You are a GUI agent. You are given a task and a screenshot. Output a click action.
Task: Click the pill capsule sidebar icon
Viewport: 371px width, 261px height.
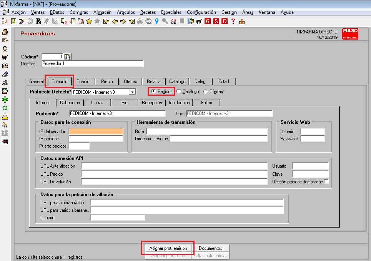[x=5, y=75]
